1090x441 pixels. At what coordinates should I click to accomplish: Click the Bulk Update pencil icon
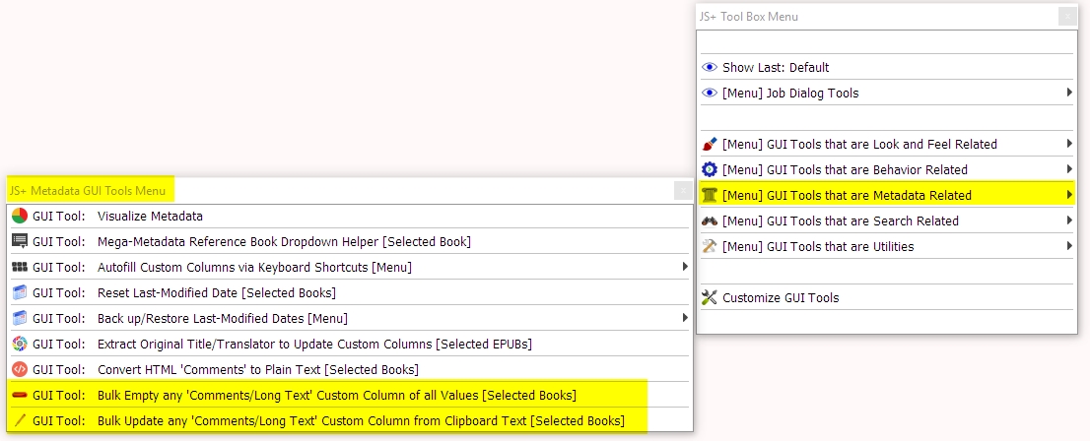(x=20, y=420)
